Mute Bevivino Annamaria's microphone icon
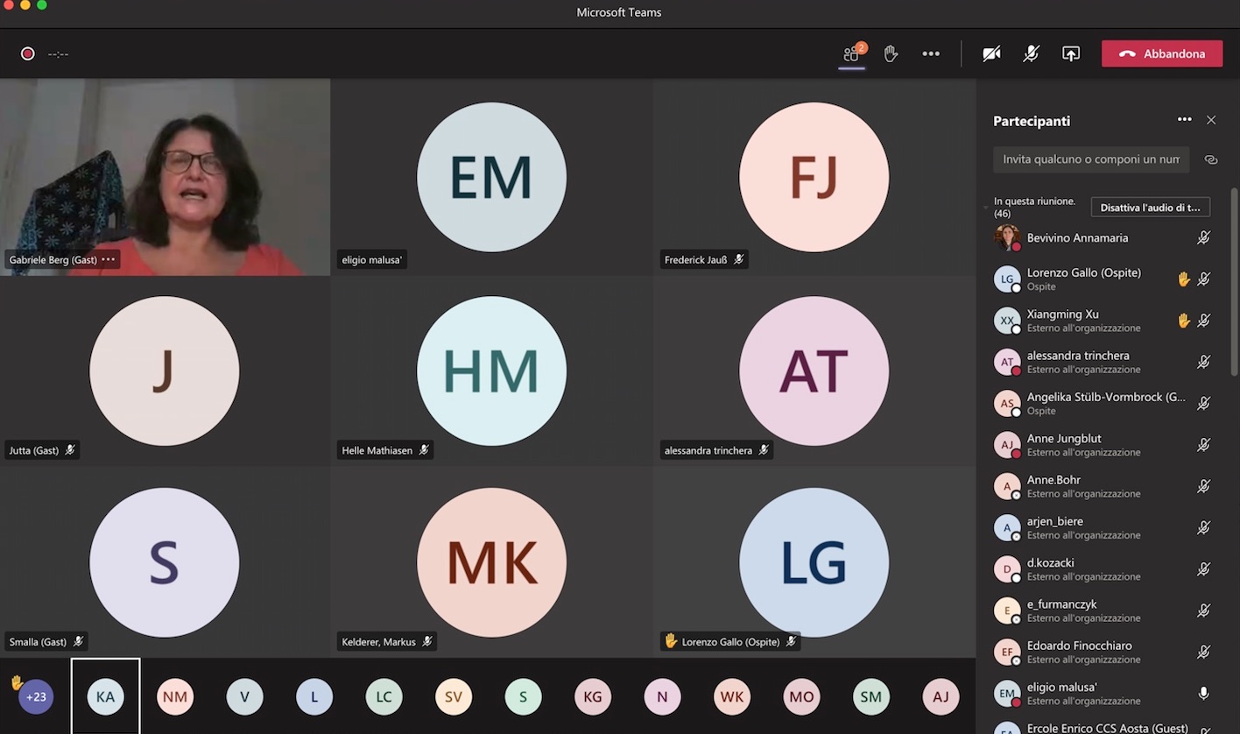This screenshot has width=1240, height=734. coord(1204,237)
